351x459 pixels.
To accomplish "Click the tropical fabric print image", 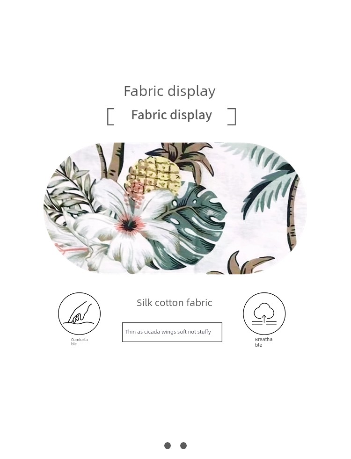I will coord(175,208).
